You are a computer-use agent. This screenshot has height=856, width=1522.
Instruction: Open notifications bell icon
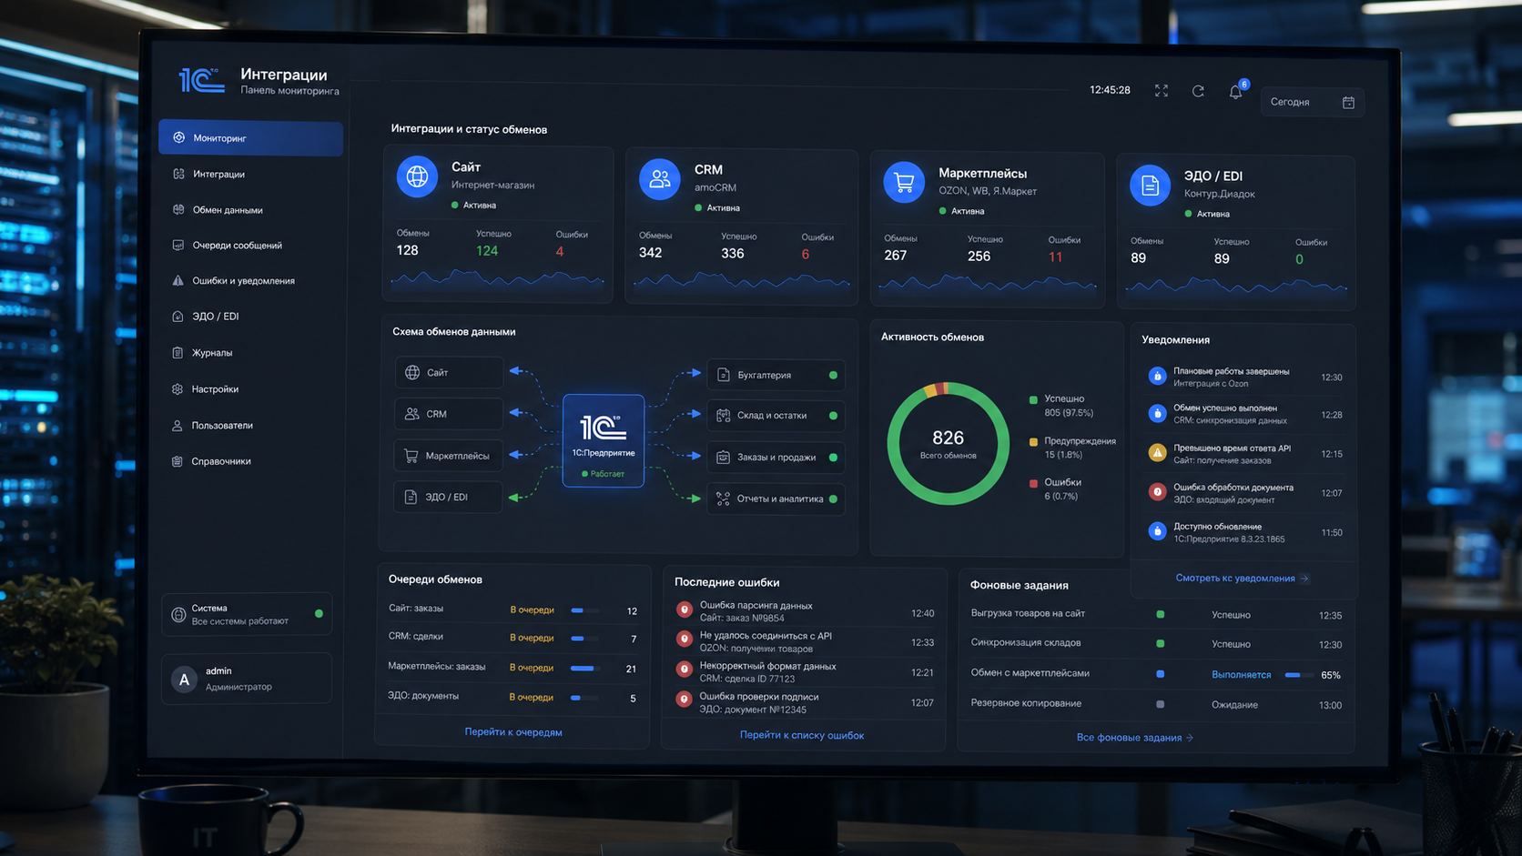(1235, 92)
